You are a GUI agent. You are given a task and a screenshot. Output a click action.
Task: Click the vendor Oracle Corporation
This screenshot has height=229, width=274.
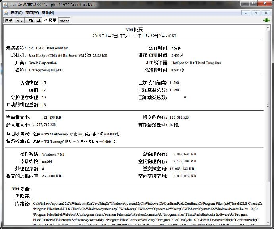pos(42,63)
